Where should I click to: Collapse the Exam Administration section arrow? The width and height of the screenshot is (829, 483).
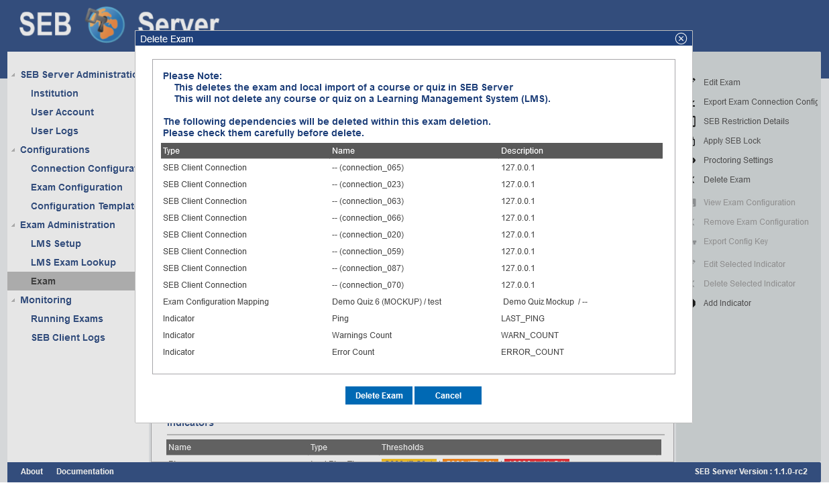point(13,225)
